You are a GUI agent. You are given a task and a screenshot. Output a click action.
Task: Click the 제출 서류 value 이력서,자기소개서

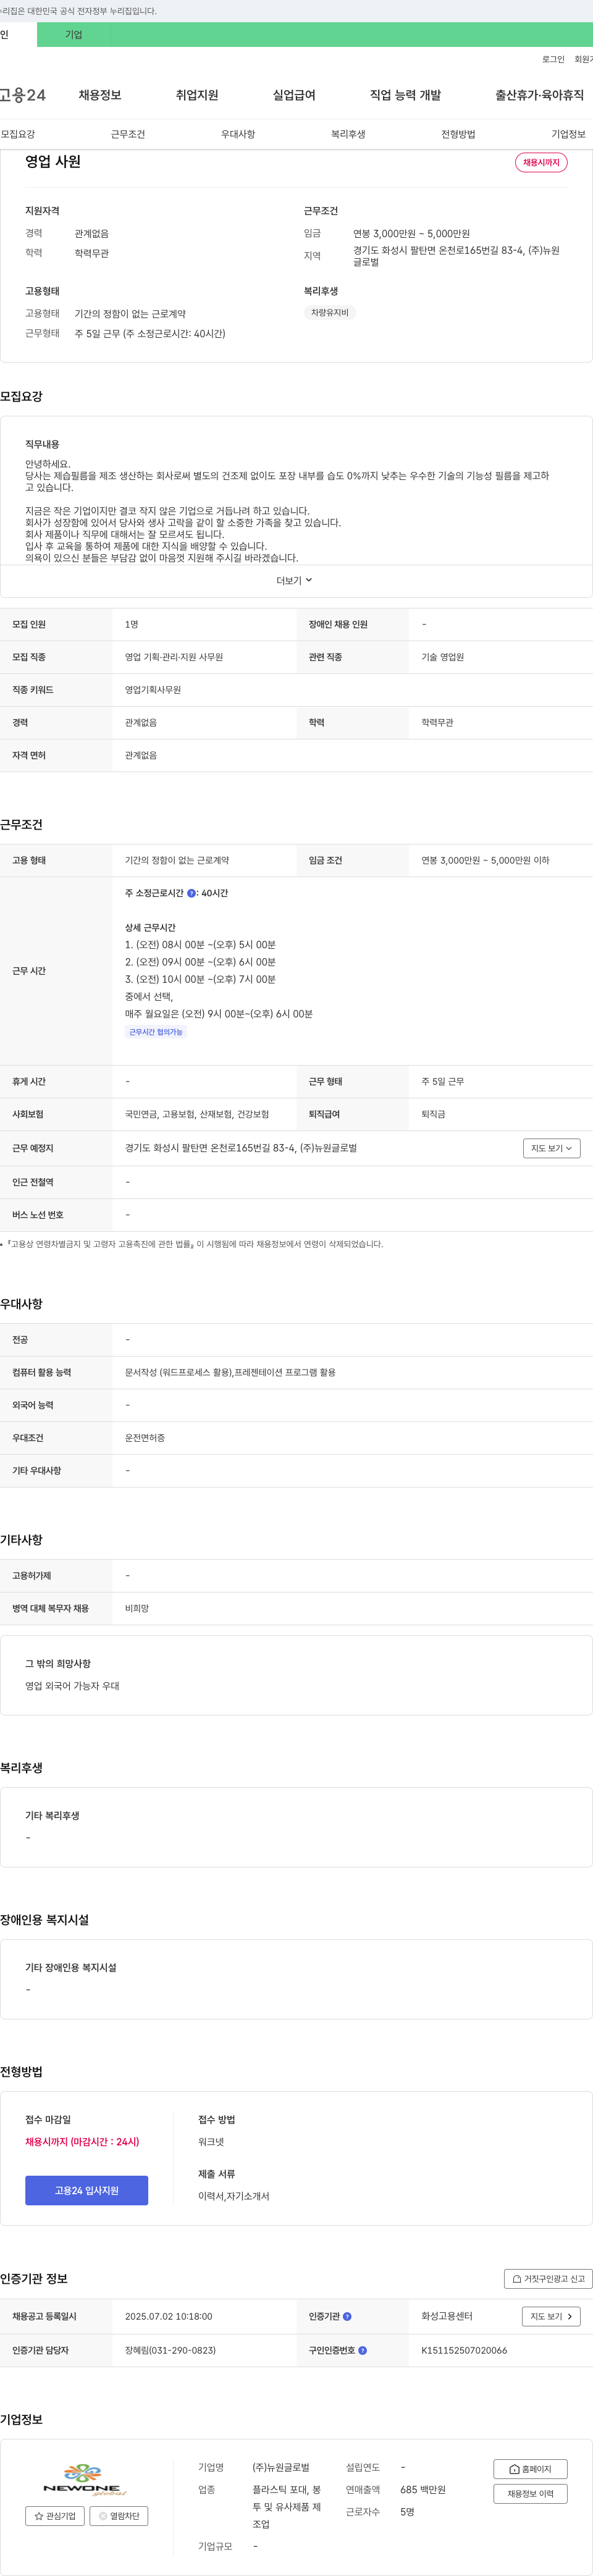[234, 2196]
